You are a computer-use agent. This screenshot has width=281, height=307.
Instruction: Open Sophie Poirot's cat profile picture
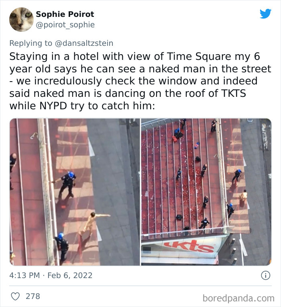(x=21, y=19)
